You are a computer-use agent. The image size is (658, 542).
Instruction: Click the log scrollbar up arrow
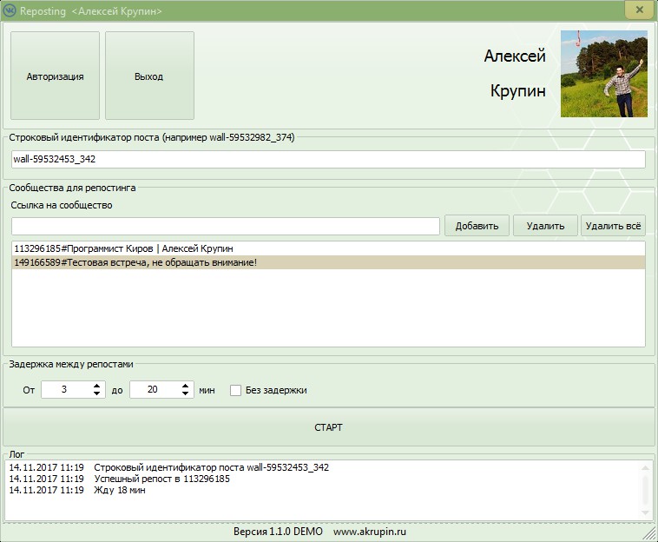coord(645,467)
